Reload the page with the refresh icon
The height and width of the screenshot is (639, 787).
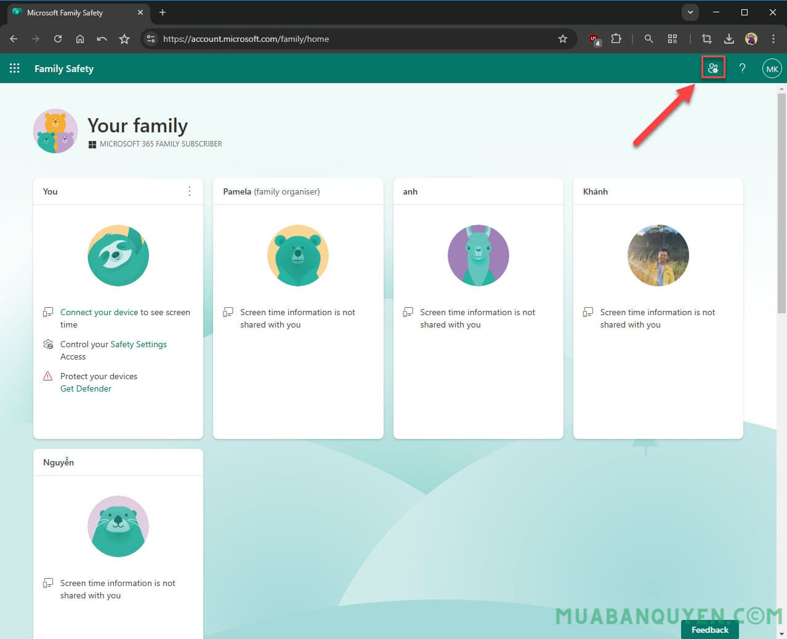point(58,39)
